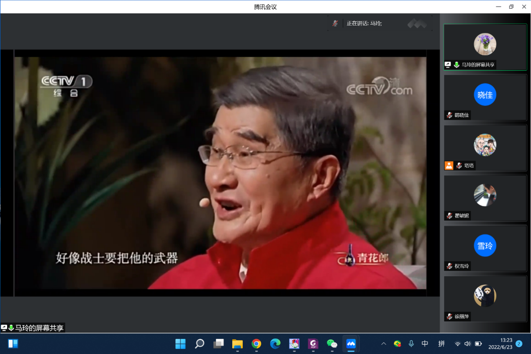531x354 pixels.
Task: Click the blue 晓佳 avatar circle
Action: pyautogui.click(x=485, y=95)
